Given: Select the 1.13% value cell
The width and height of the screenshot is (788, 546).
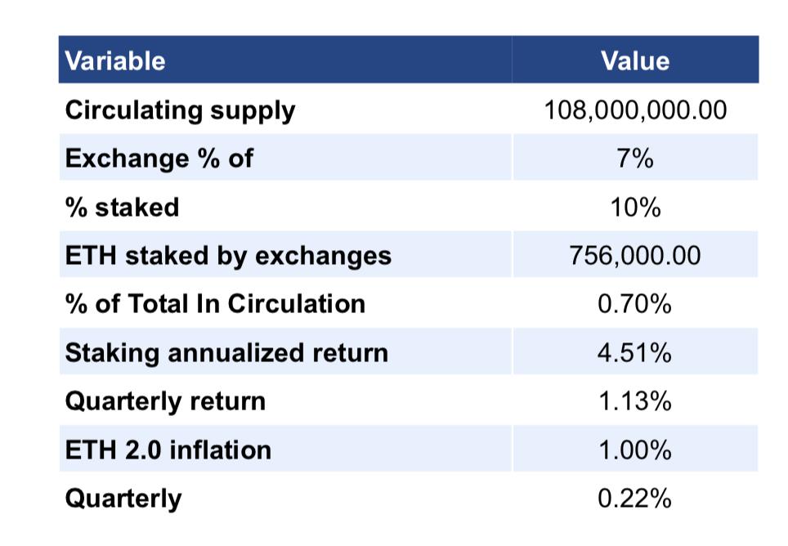Looking at the screenshot, I should tap(635, 401).
